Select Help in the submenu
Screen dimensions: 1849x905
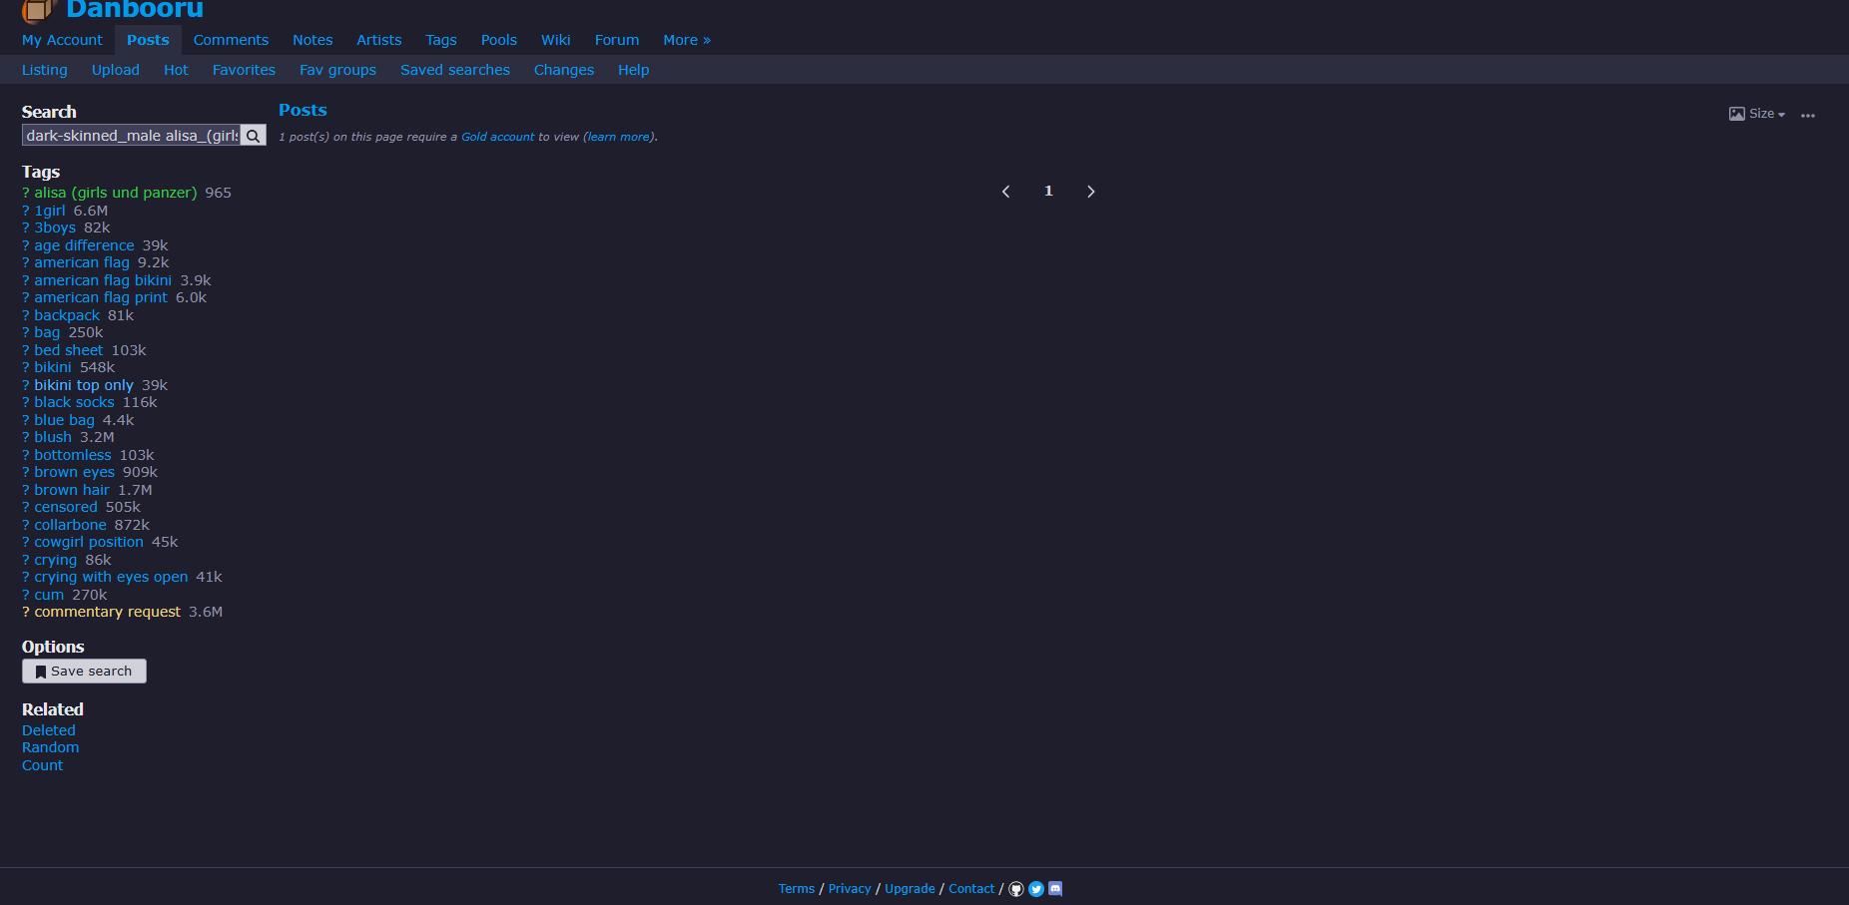point(634,70)
